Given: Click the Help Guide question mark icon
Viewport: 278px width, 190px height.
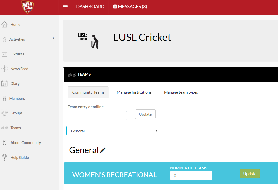Looking at the screenshot, I should click(5, 157).
